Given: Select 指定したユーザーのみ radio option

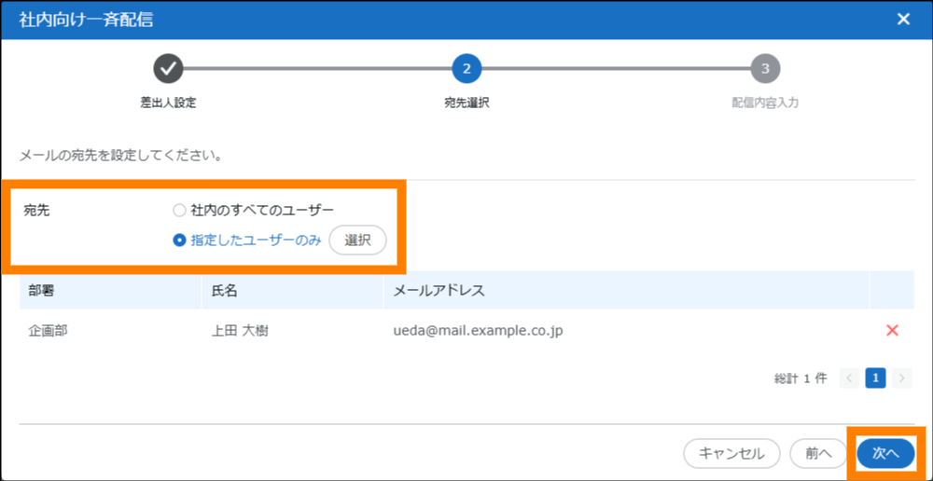Looking at the screenshot, I should pyautogui.click(x=180, y=240).
